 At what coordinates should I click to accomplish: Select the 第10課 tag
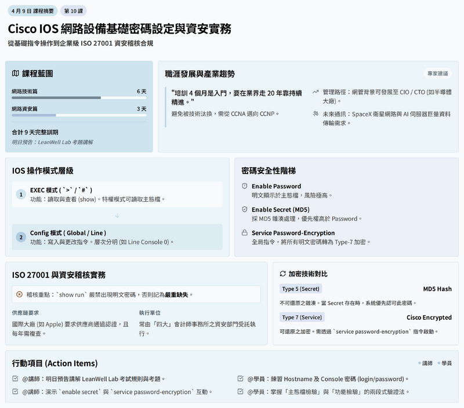click(74, 10)
